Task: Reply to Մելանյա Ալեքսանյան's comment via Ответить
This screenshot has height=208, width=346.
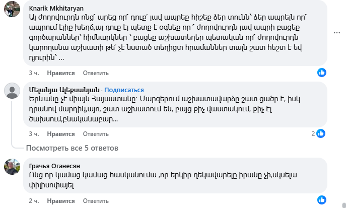Action: (x=95, y=134)
